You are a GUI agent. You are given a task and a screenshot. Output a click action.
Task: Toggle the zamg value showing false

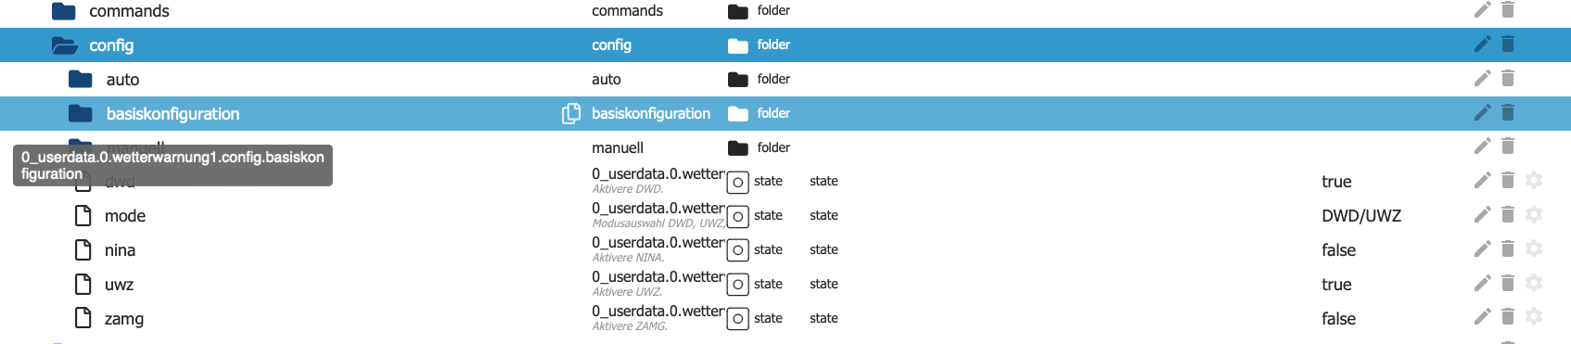point(1338,319)
